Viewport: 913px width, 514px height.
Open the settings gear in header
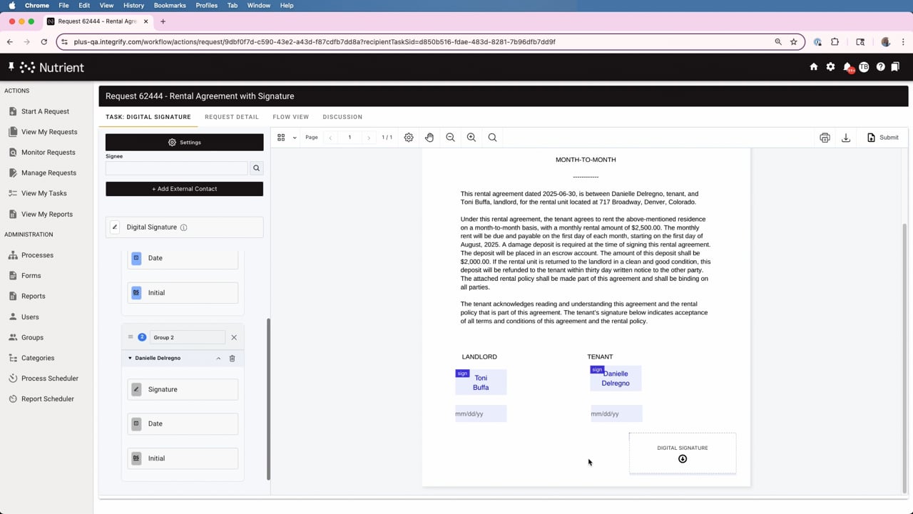pos(830,67)
